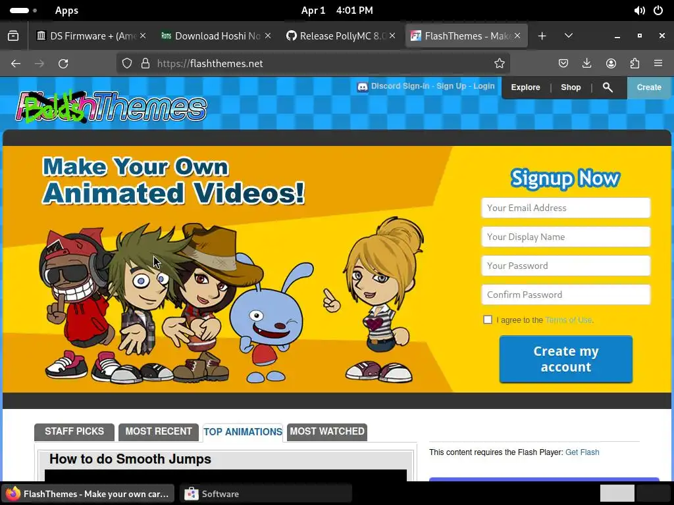Follow the Get Flash link
Screen dimensions: 674x505
[x=582, y=452]
